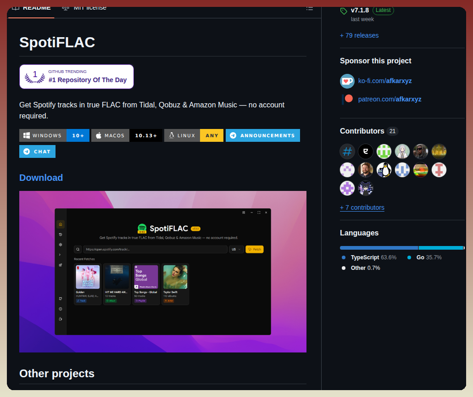Click the Linux Any badge
This screenshot has height=397, width=473.
coord(194,135)
